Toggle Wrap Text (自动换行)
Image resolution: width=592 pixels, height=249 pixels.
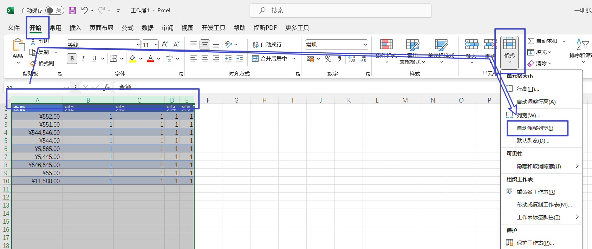point(267,44)
